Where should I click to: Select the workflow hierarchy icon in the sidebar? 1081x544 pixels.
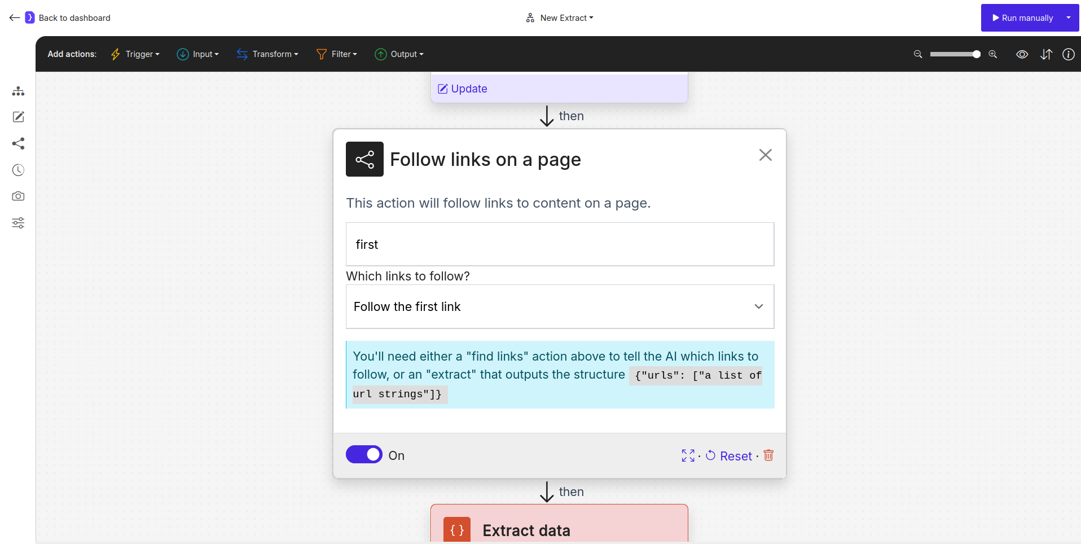(x=18, y=91)
